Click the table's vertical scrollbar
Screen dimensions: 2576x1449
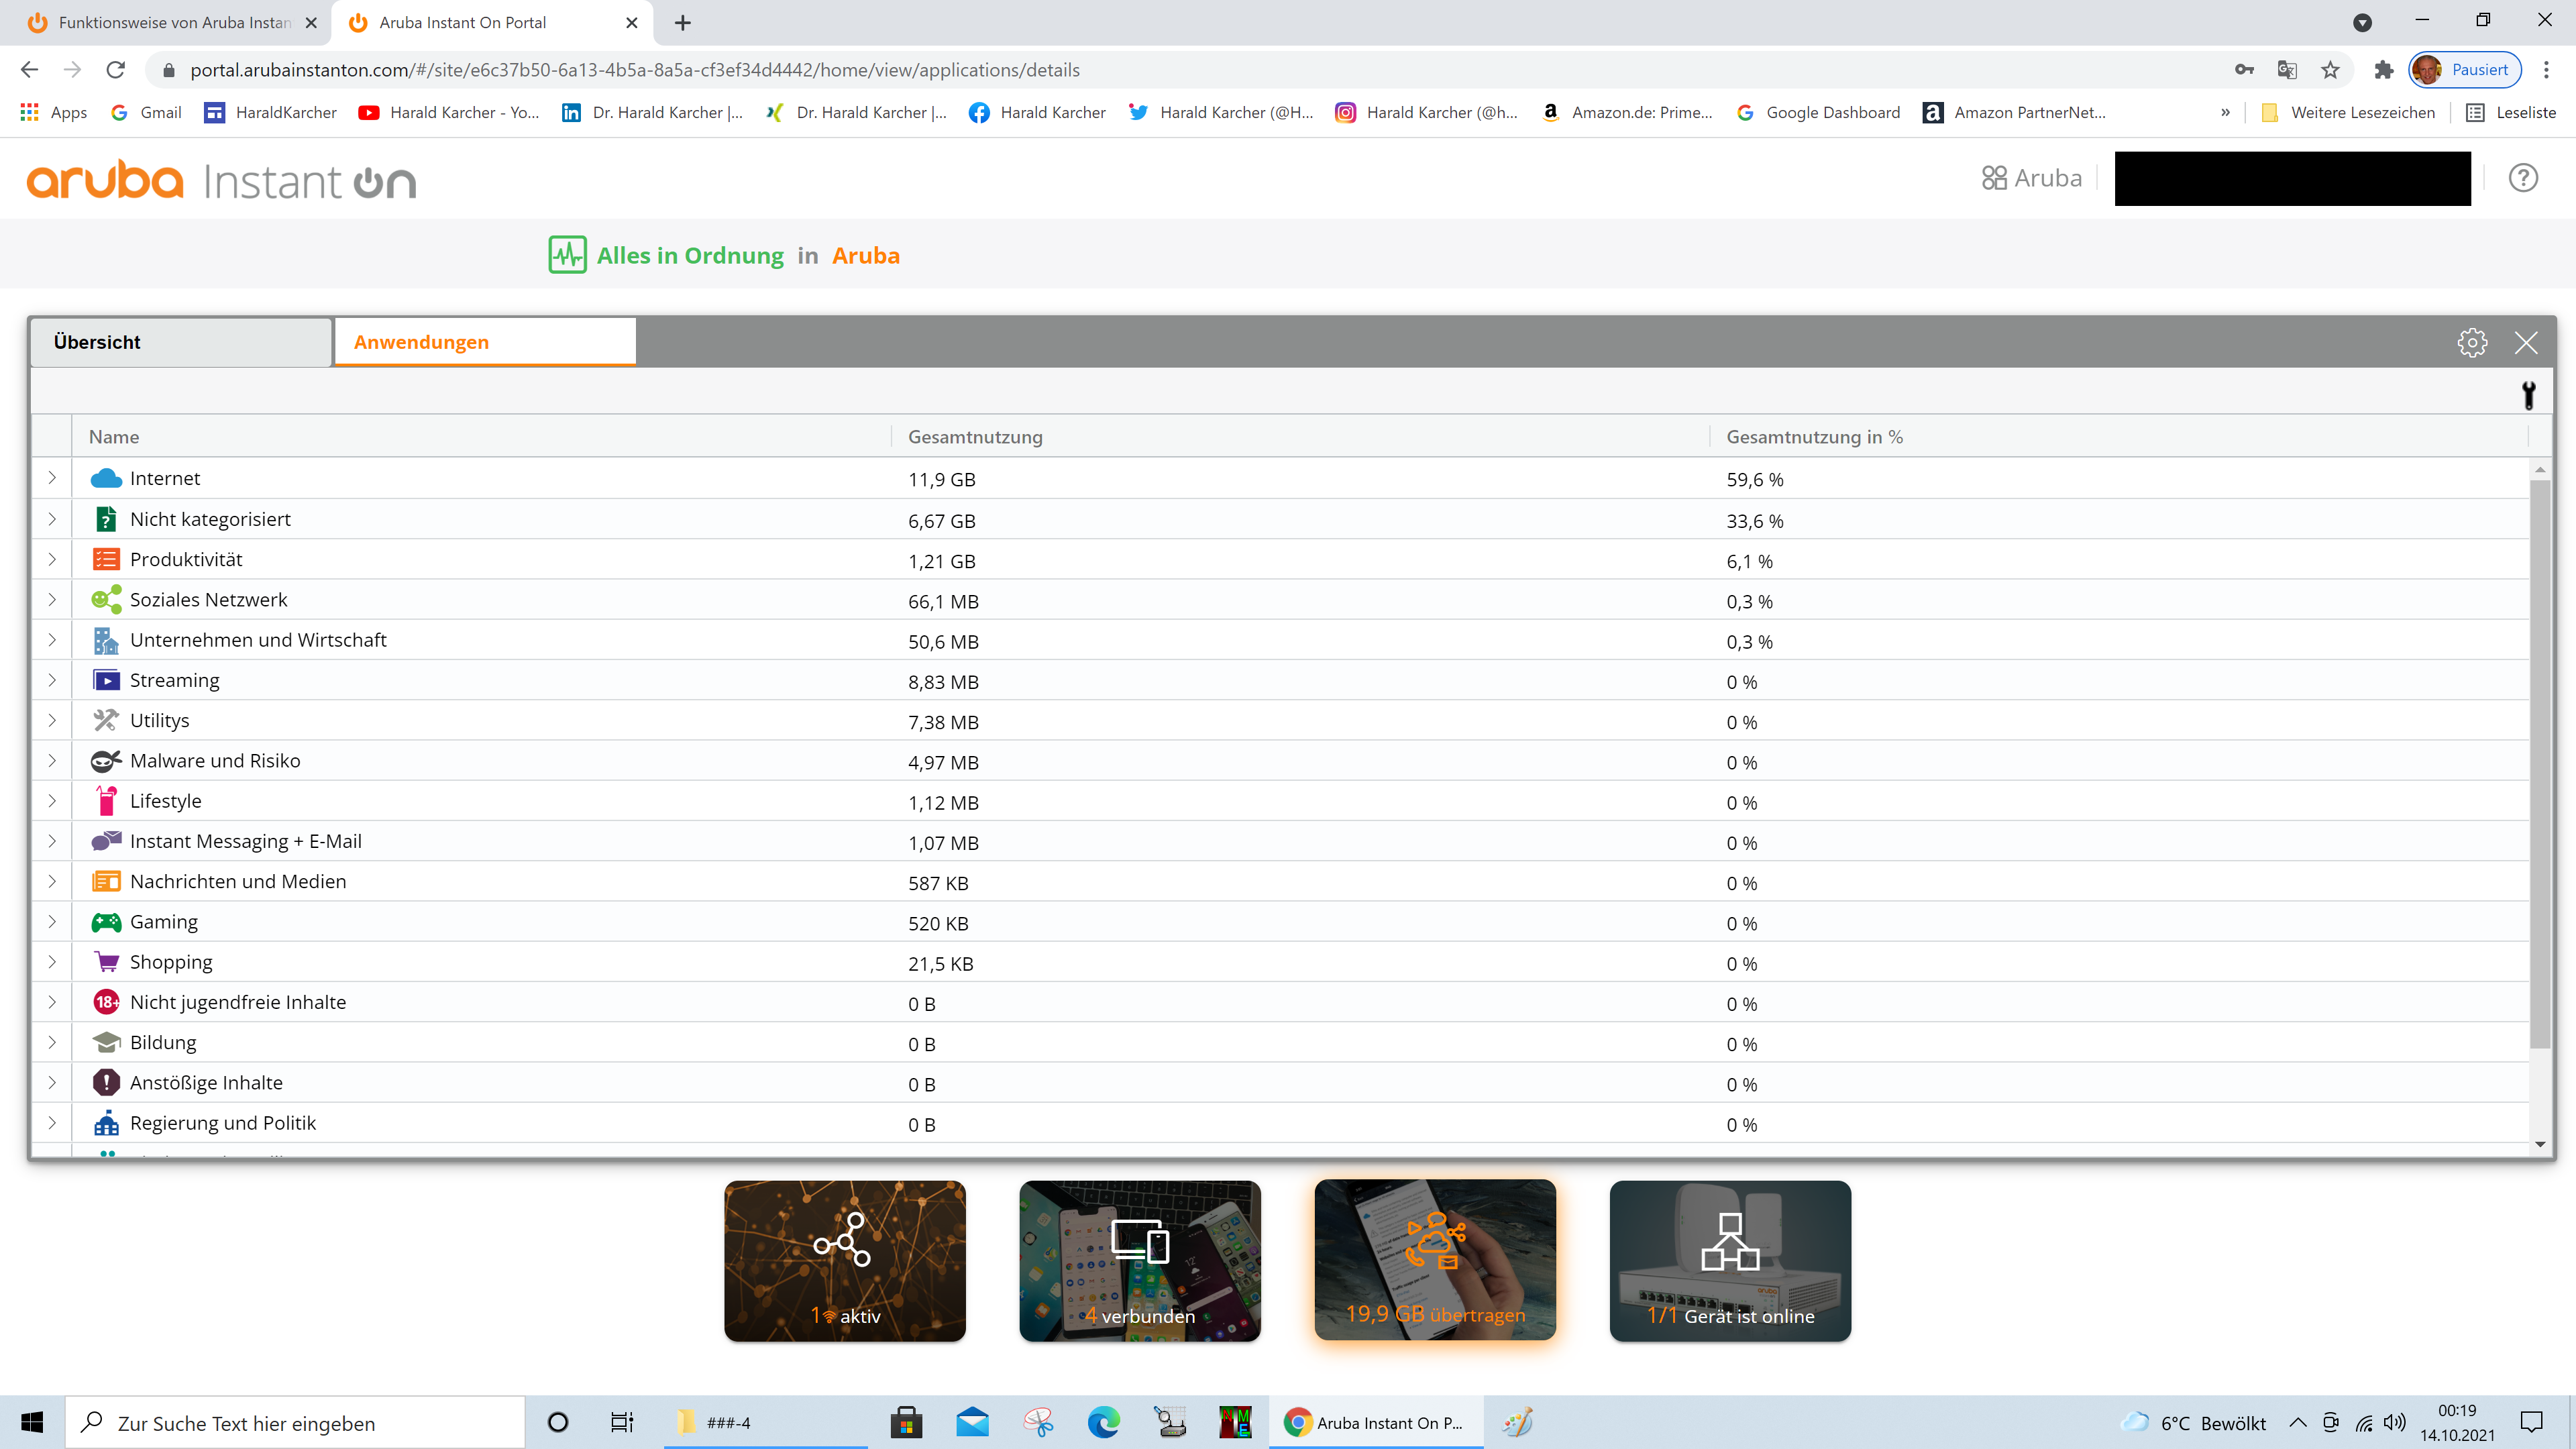point(2539,760)
